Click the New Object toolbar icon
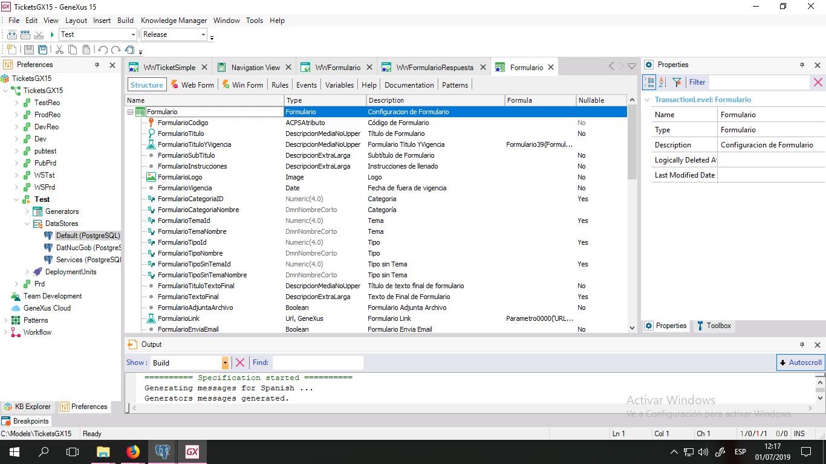 (x=13, y=50)
